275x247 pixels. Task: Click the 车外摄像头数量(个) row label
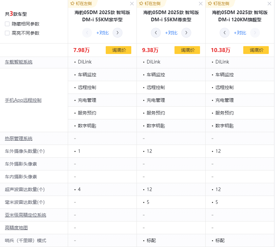[25, 151]
